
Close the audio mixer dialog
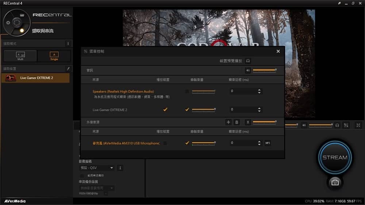point(278,51)
